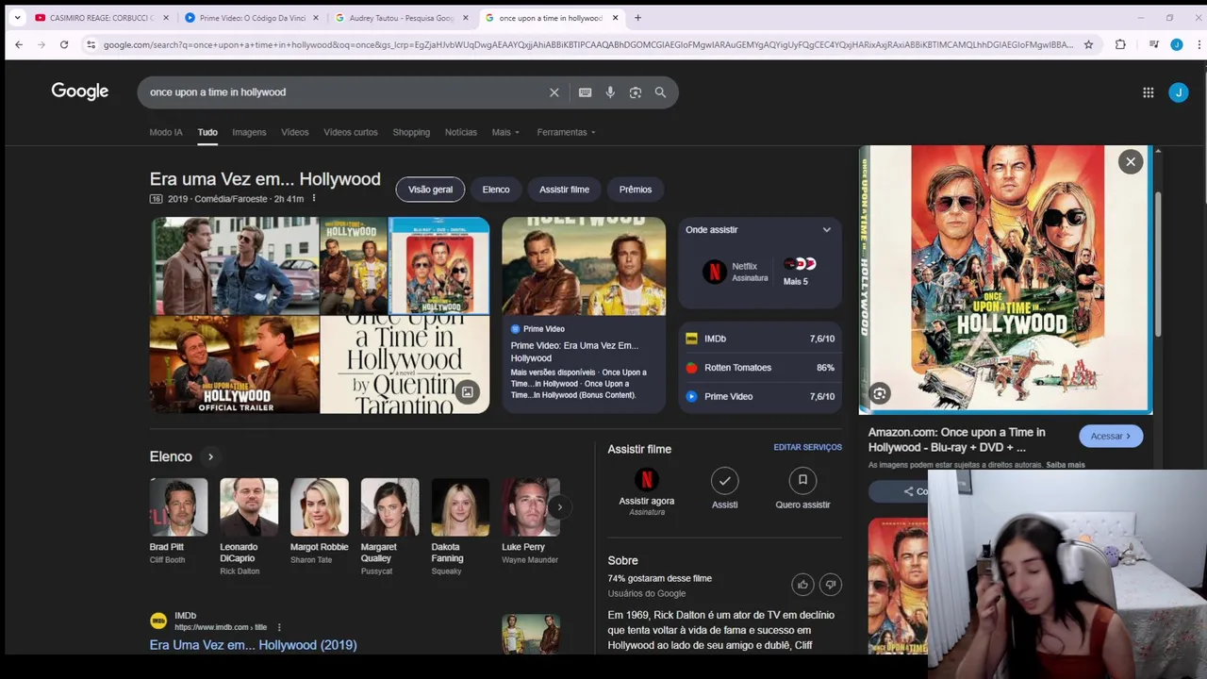Viewport: 1207px width, 679px height.
Task: Click the magnifying glass search button
Action: [x=660, y=92]
